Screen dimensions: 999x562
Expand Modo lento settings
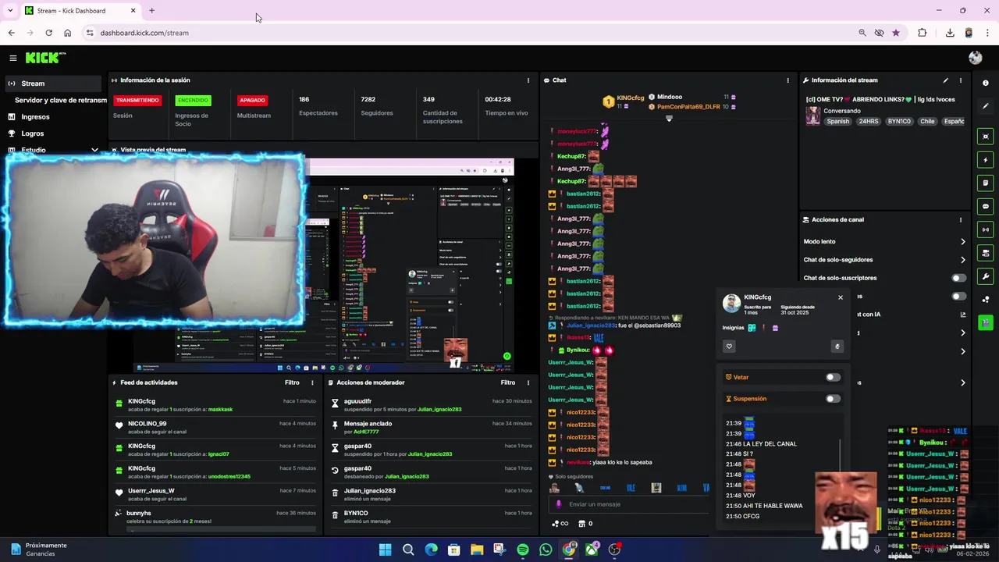(x=962, y=242)
